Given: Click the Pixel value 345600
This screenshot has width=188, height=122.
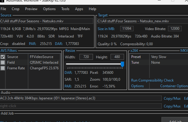Looking at the screenshot, I should [108, 73].
